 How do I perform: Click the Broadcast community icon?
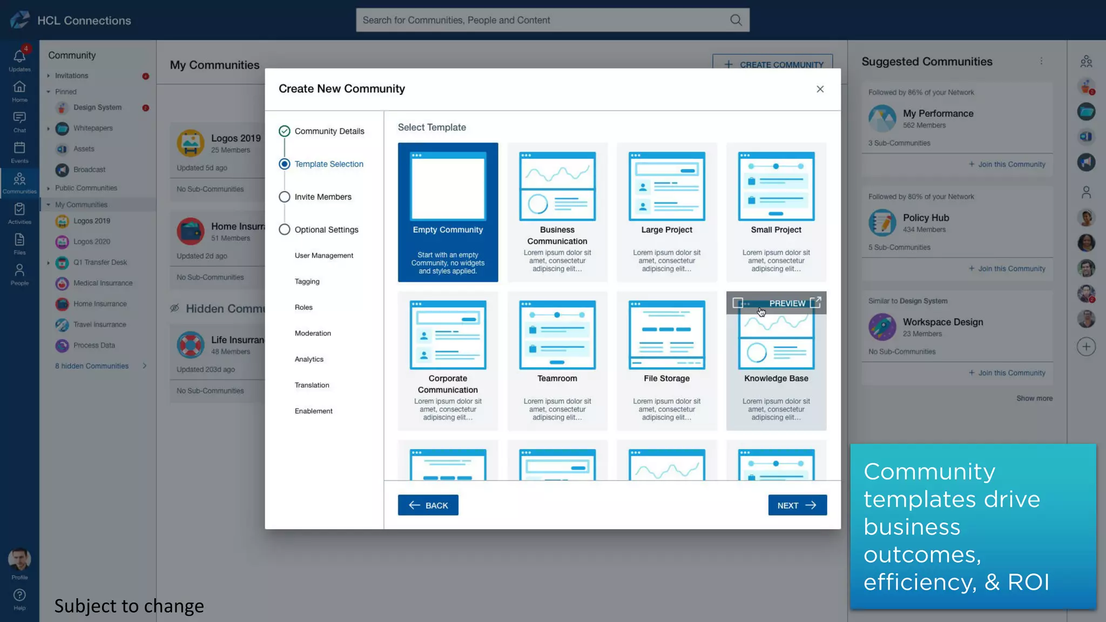62,170
